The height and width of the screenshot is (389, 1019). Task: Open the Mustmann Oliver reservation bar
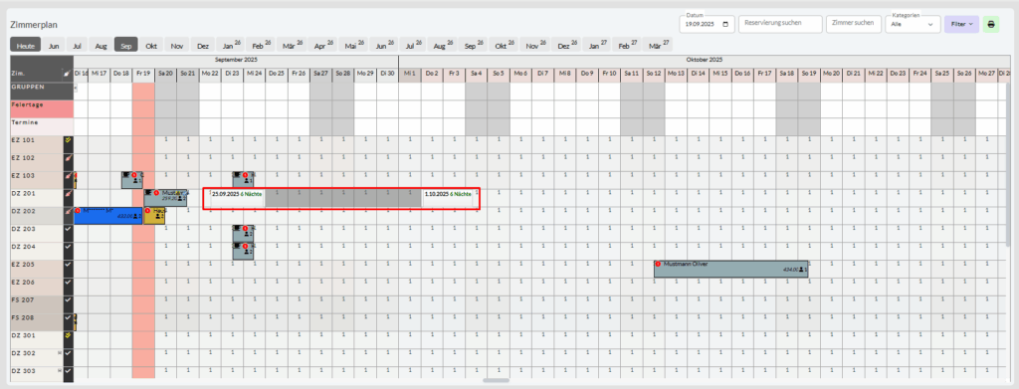[x=730, y=269]
